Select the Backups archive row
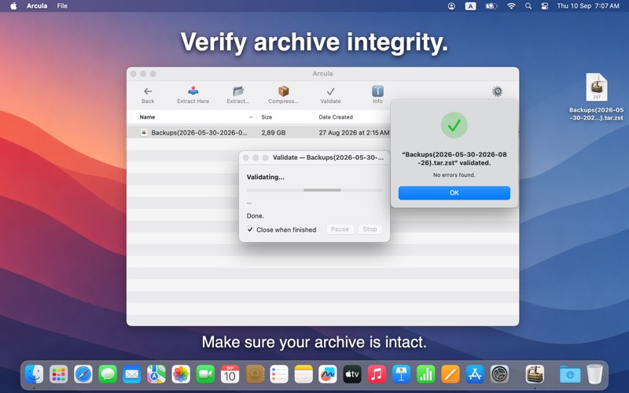The image size is (629, 393). point(259,133)
